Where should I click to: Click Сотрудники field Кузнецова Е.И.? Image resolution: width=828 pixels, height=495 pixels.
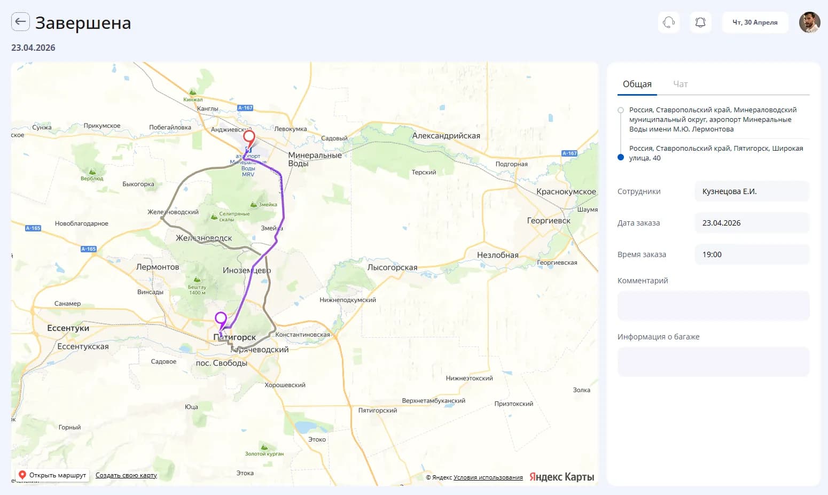[752, 191]
